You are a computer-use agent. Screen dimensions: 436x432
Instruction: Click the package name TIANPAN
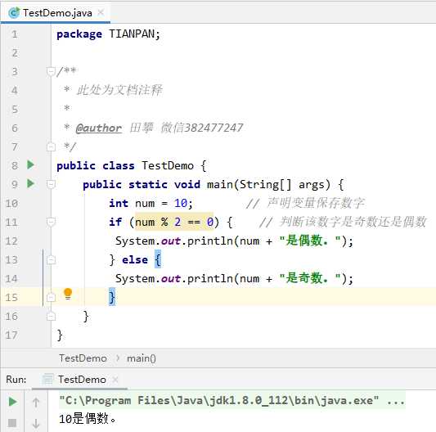(132, 34)
